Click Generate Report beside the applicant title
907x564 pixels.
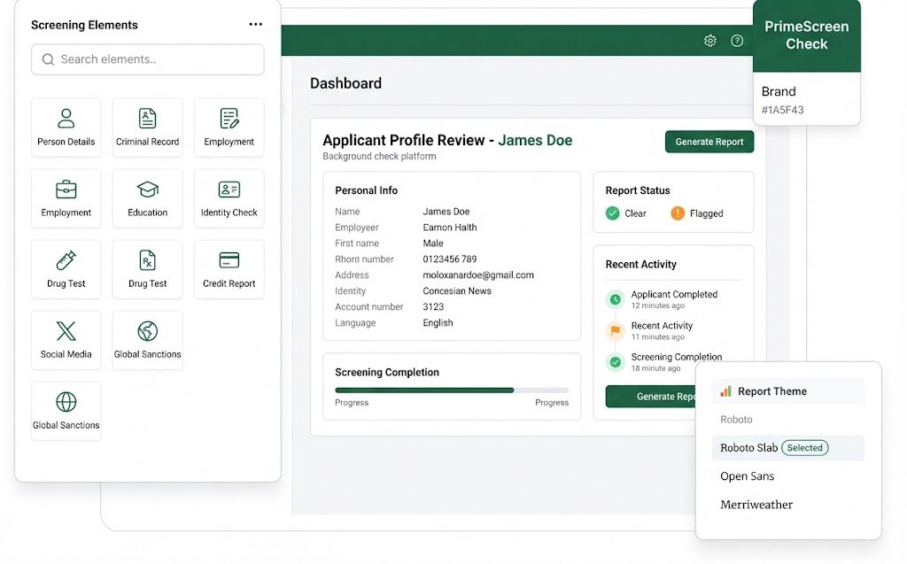coord(709,142)
